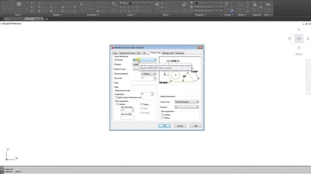Enable Apply to layout dimensions only

[x=117, y=98]
